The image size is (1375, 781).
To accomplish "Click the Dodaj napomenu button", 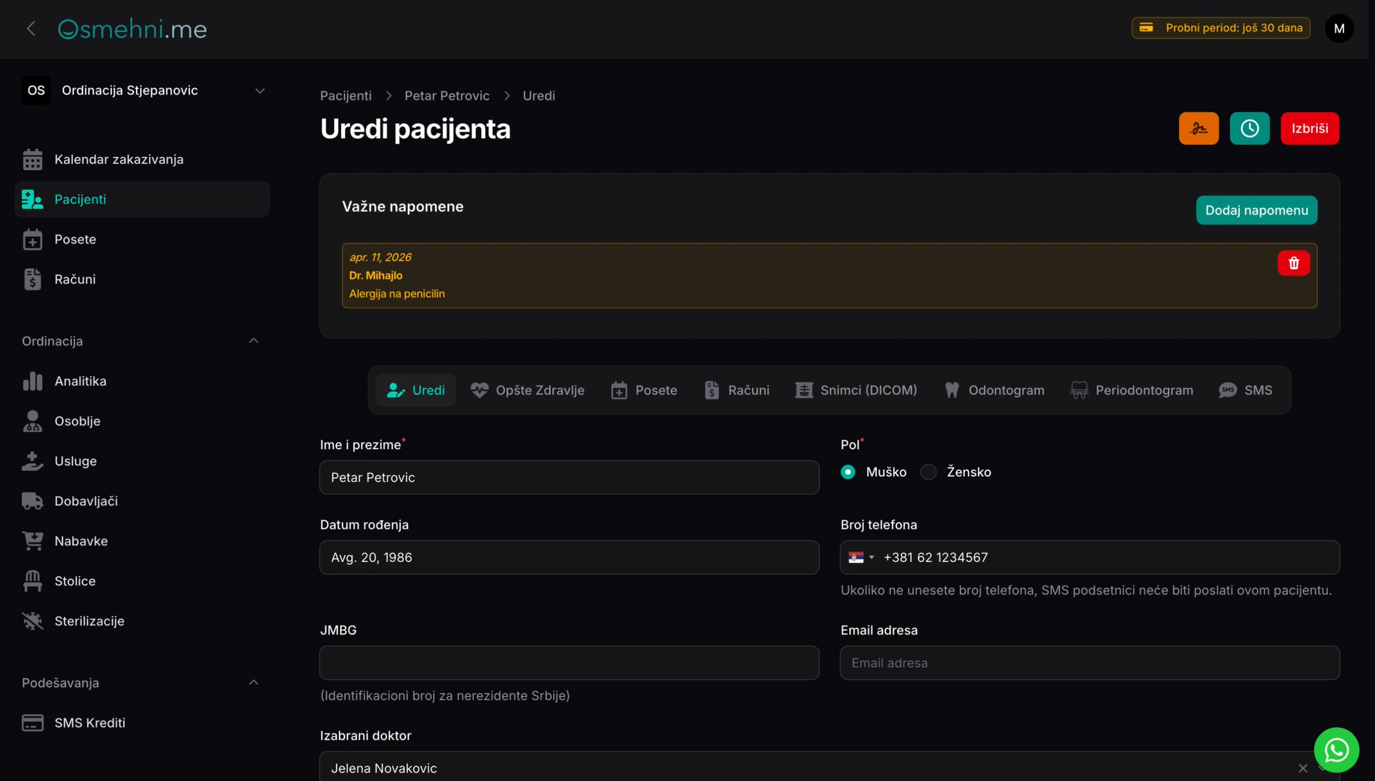I will click(1256, 210).
